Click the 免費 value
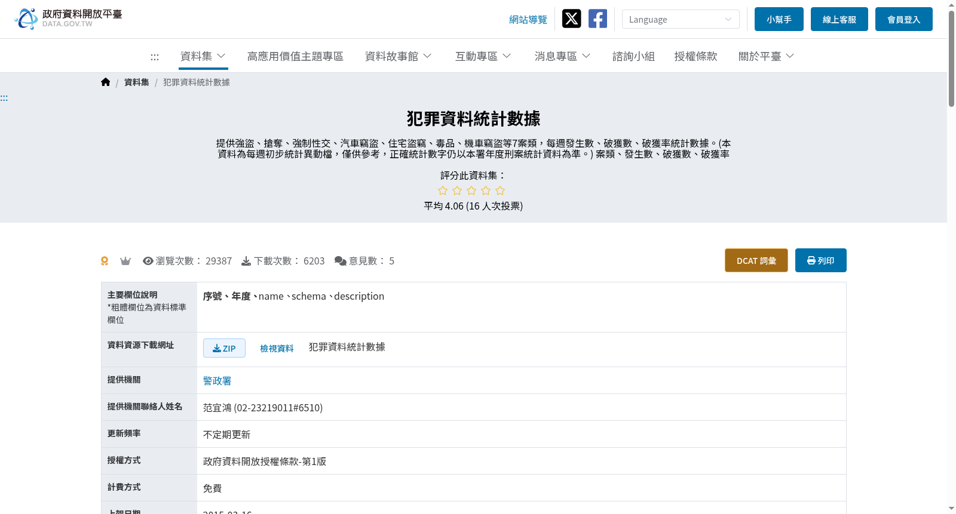956x514 pixels. 212,488
